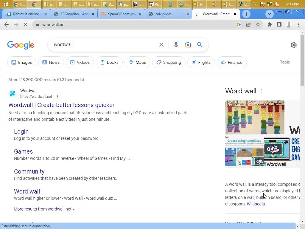This screenshot has width=305, height=229.
Task: Open more options for Word wall panel
Action: click(x=261, y=91)
